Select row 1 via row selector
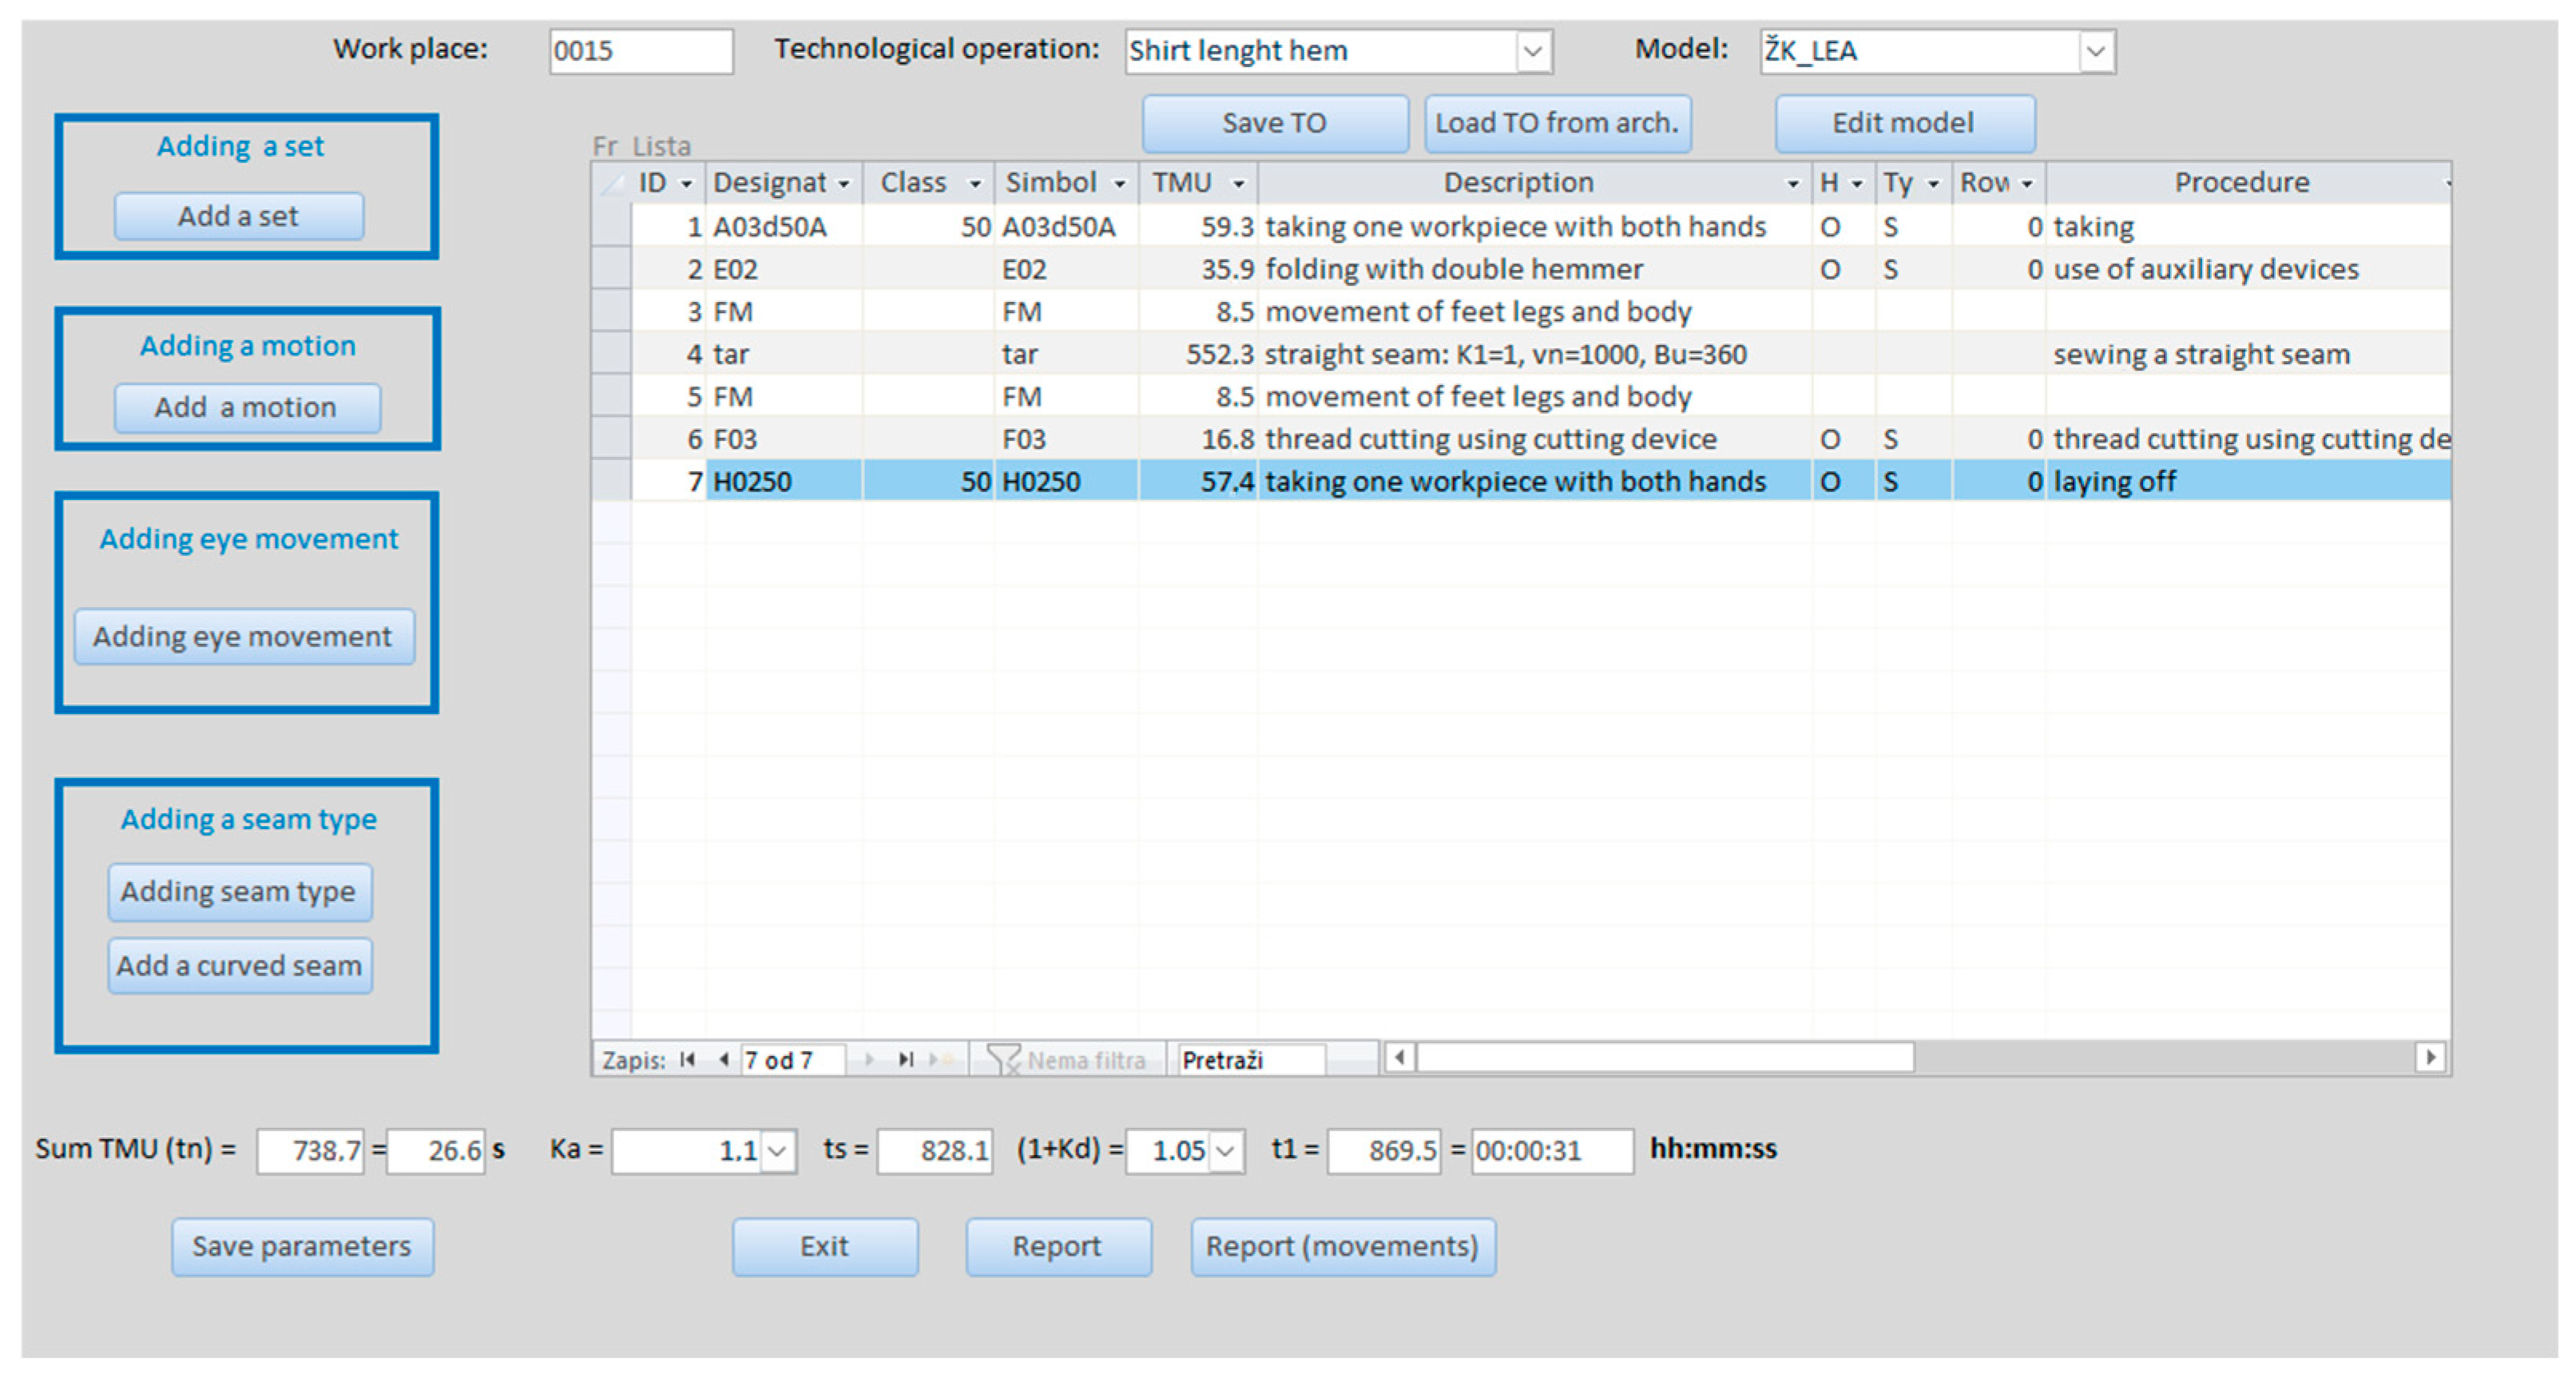 point(611,227)
